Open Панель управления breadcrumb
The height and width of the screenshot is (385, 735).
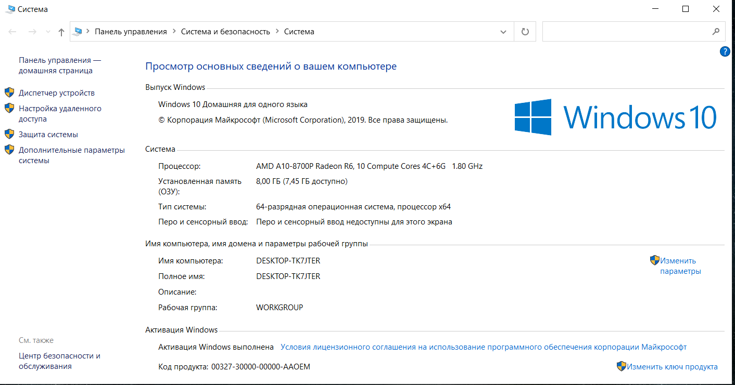(x=131, y=32)
